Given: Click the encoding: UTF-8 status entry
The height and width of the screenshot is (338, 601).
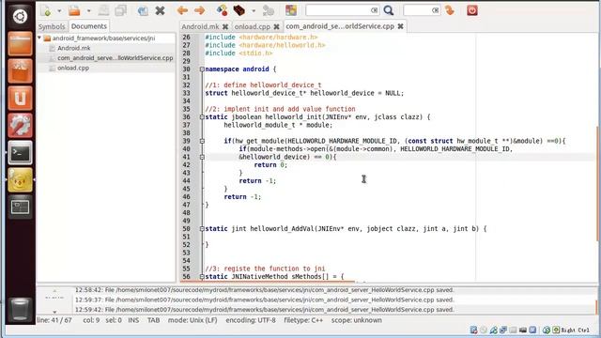Looking at the screenshot, I should coord(251,320).
